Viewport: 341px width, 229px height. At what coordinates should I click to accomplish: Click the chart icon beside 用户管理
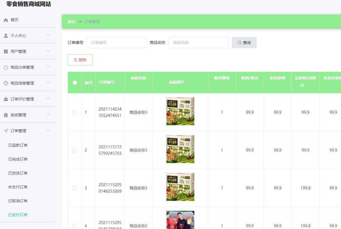coord(6,51)
